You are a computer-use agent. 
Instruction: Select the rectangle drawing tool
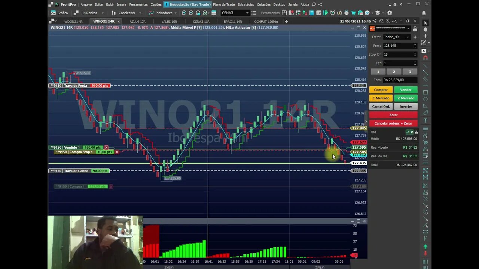point(425,92)
